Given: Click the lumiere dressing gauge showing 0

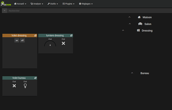Looking at the screenshot, I should 50,44.
